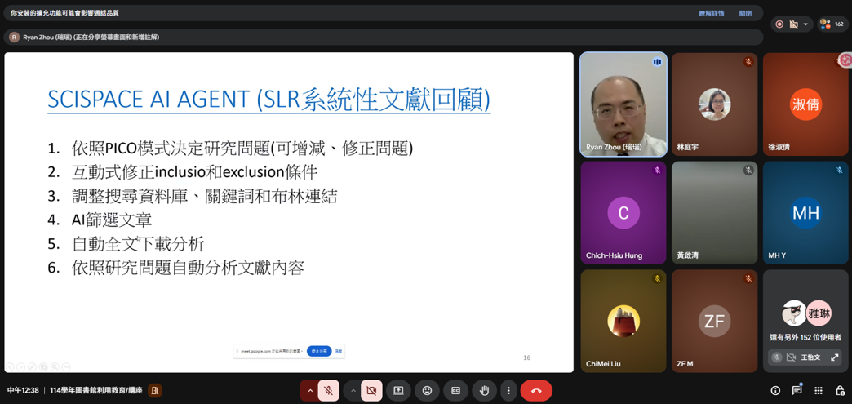The image size is (852, 404).
Task: Turn on the camera in the control bar
Action: coord(371,390)
